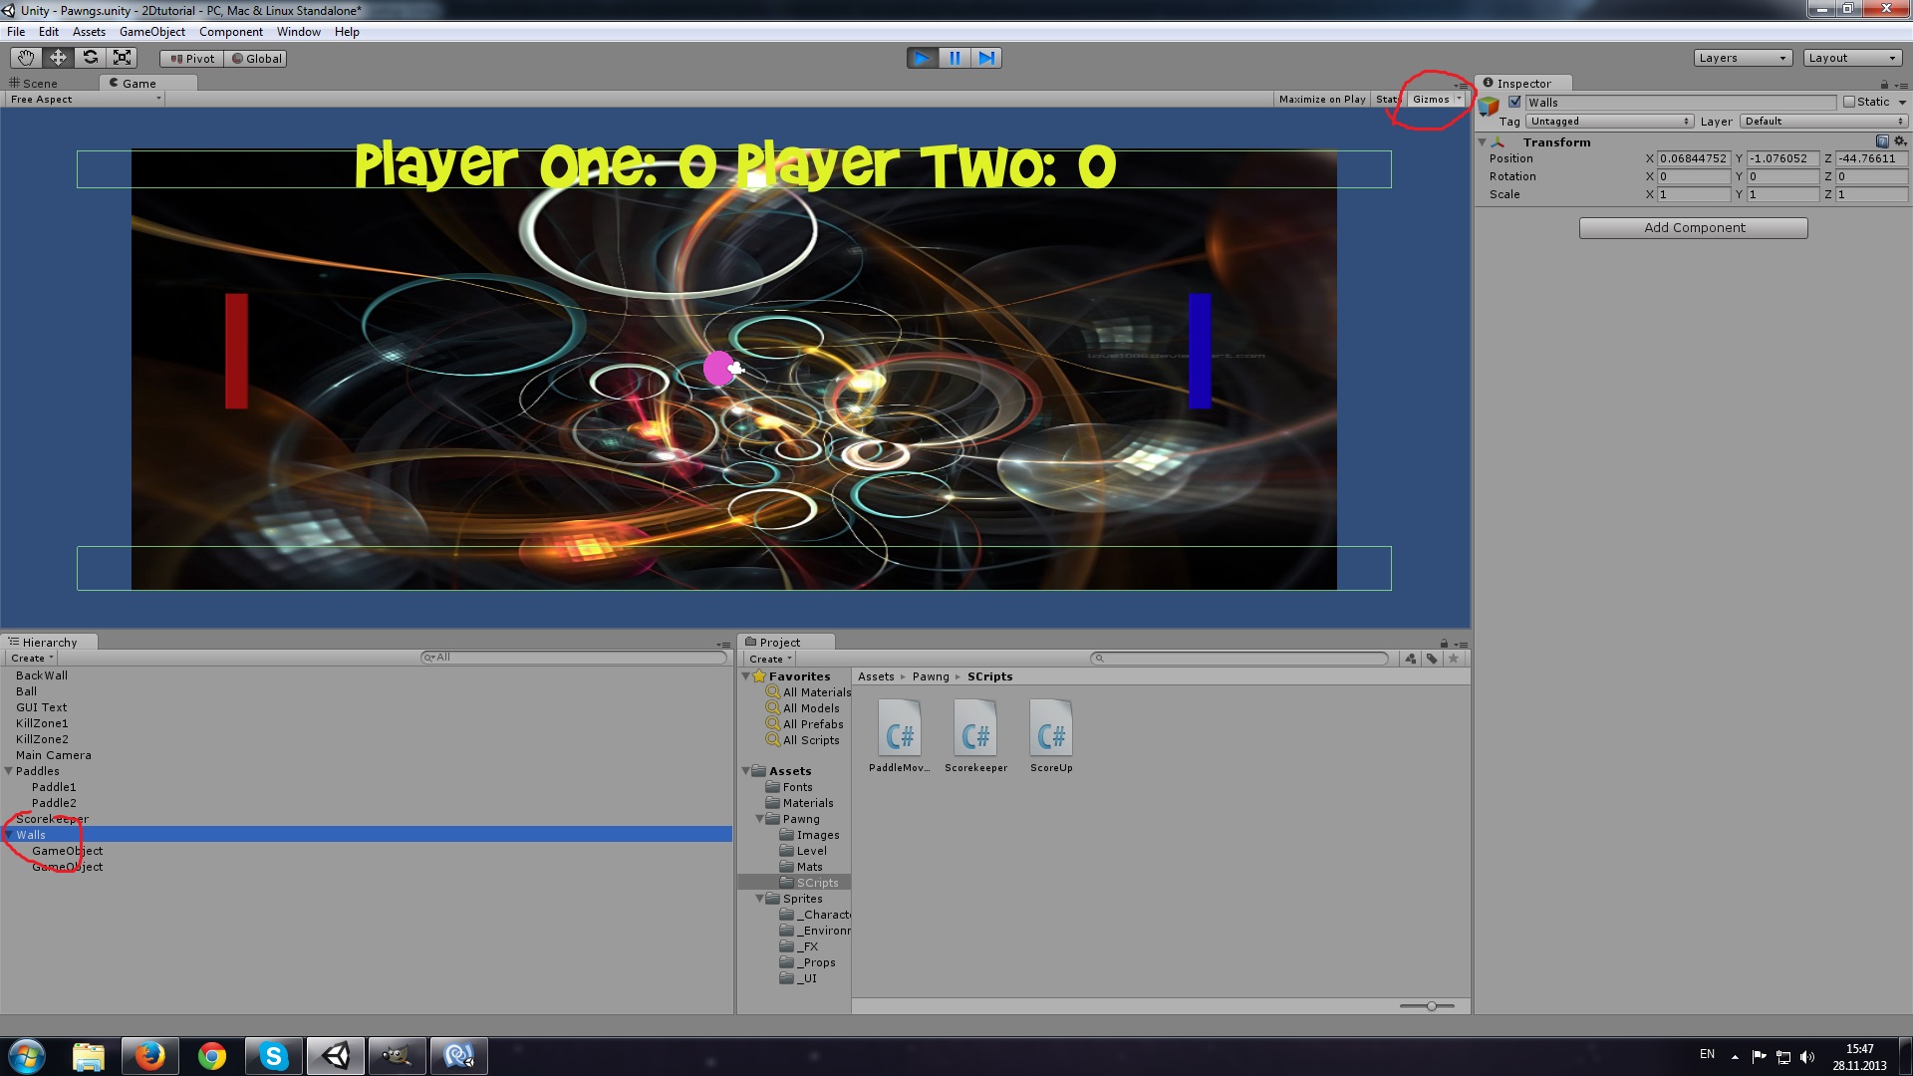Click the Step frame button
Screen dimensions: 1913x1076
click(x=986, y=58)
